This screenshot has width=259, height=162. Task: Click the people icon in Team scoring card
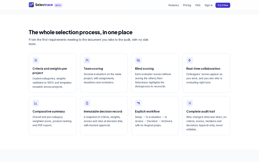pos(87,60)
